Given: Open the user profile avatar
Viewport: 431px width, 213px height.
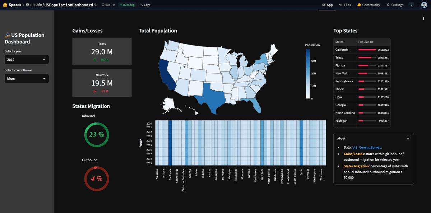Looking at the screenshot, I should click(424, 5).
